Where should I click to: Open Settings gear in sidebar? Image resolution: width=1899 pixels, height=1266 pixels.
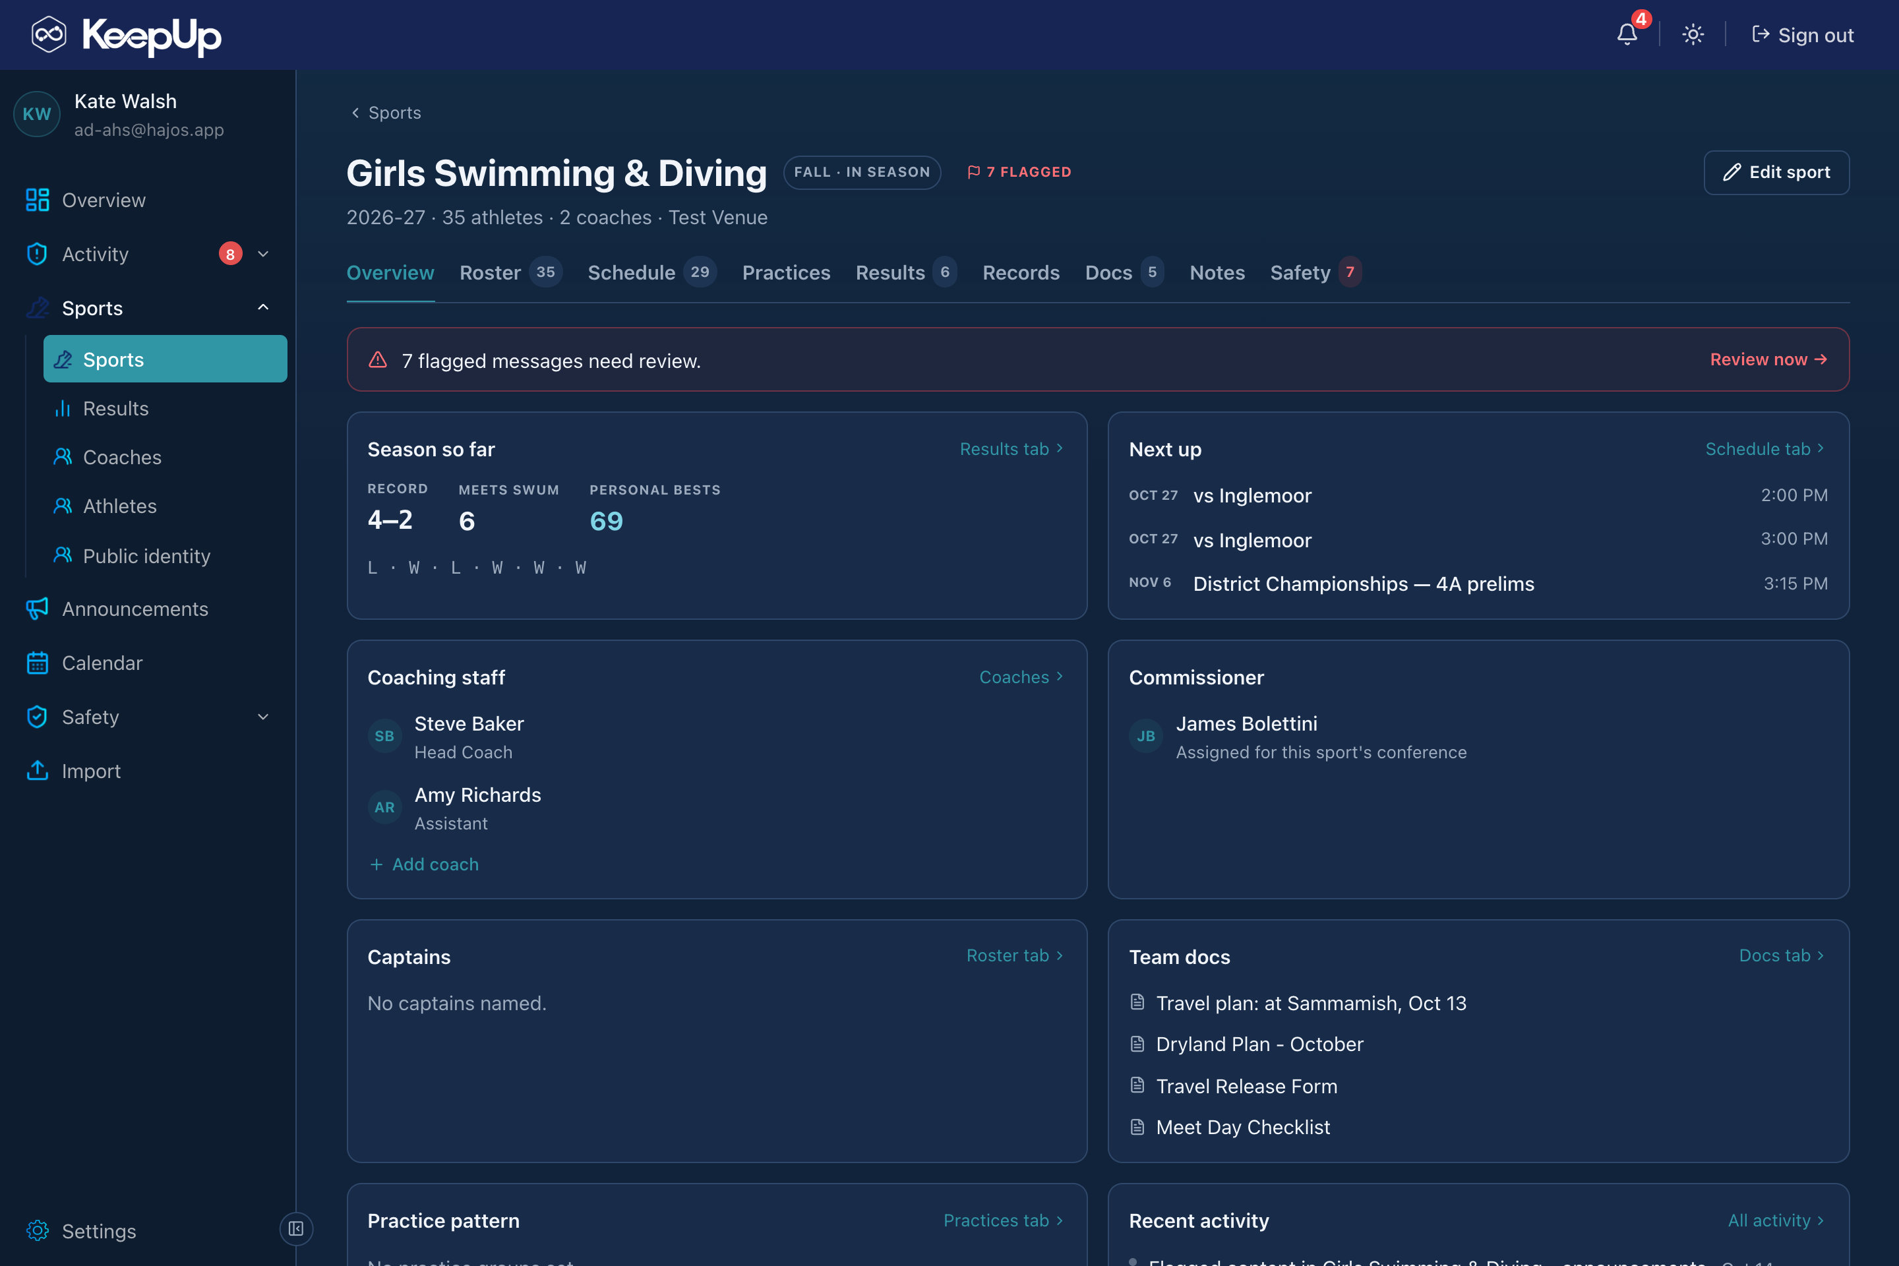click(x=37, y=1230)
